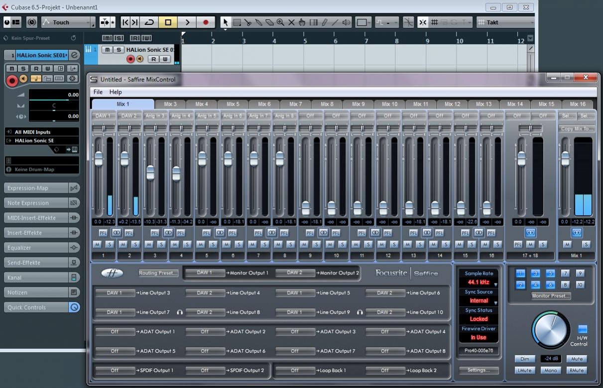Open the Settings... button
Viewport: 603px width, 388px height.
479,370
